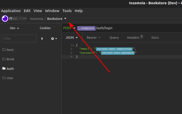Click the Current User password tag
The image size is (182, 114).
tap(118, 53)
